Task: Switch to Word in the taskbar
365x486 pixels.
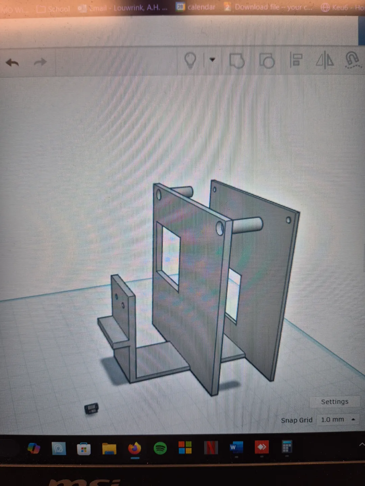Action: pos(236,447)
